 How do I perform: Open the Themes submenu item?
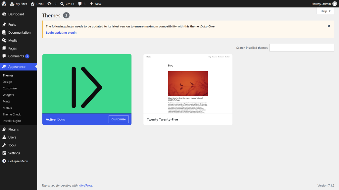(x=8, y=76)
